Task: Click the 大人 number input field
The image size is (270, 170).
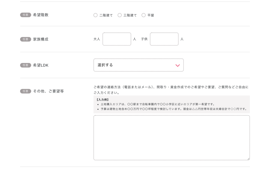Action: pyautogui.click(x=117, y=39)
